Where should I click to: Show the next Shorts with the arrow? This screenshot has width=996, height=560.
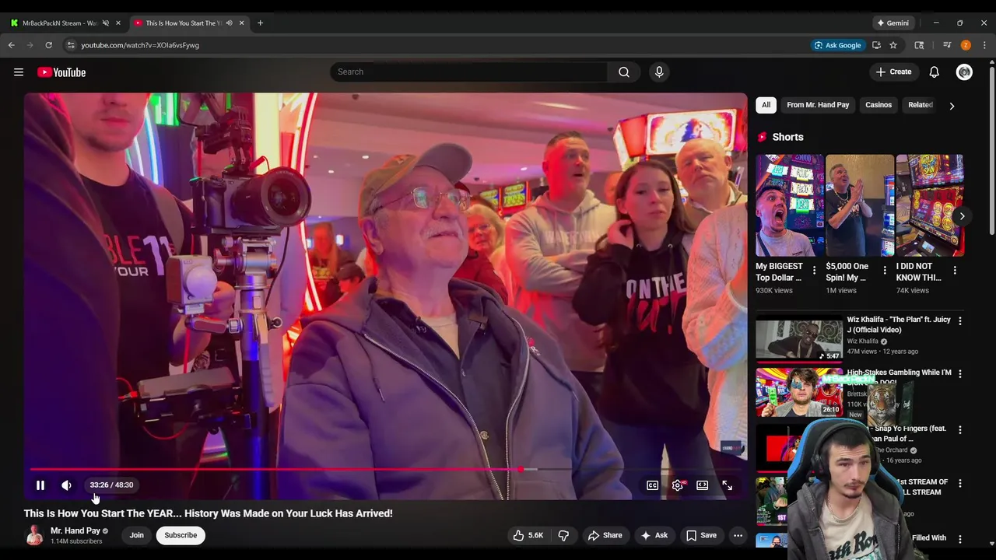962,216
